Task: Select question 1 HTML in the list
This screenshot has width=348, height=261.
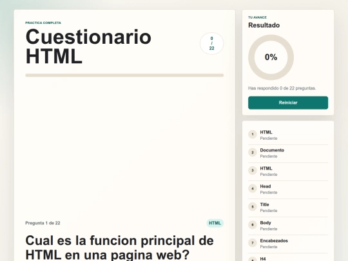Action: 288,135
